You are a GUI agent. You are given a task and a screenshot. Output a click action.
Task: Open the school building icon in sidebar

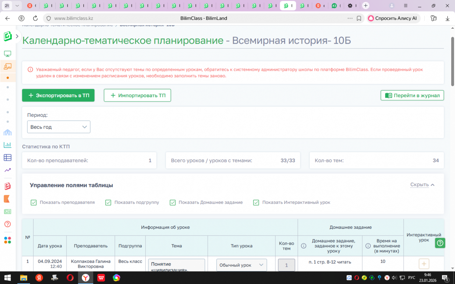tap(8, 132)
